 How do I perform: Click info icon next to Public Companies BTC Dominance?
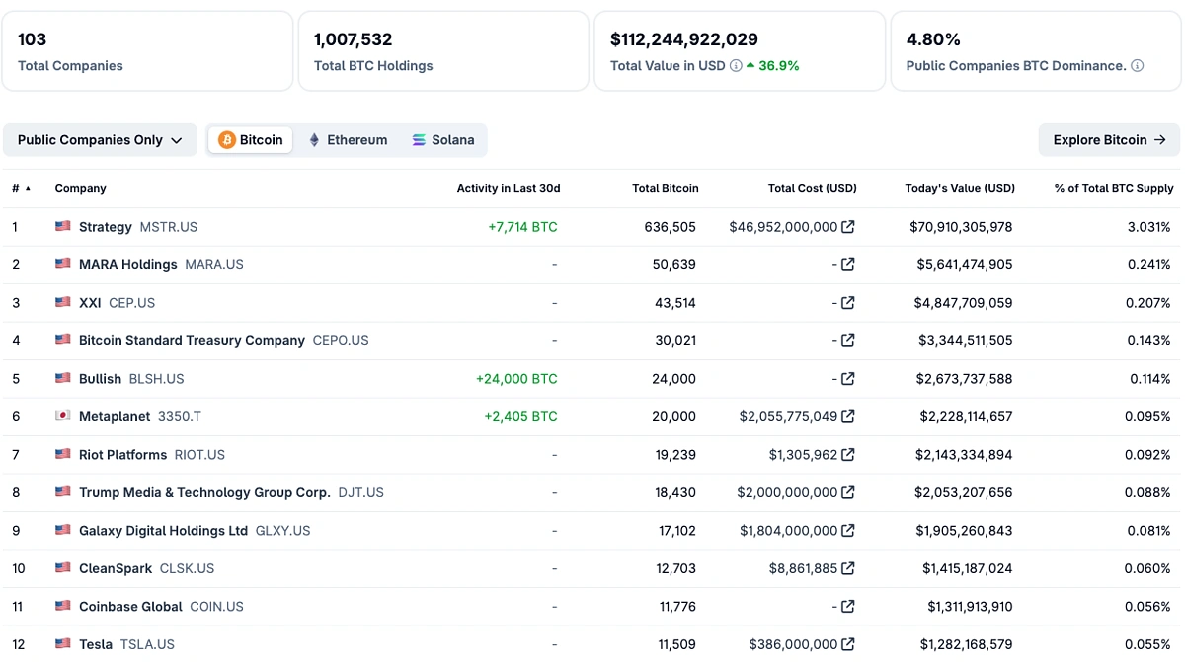click(x=1137, y=66)
